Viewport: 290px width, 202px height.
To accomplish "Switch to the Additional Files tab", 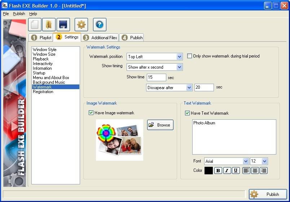I will pos(100,38).
